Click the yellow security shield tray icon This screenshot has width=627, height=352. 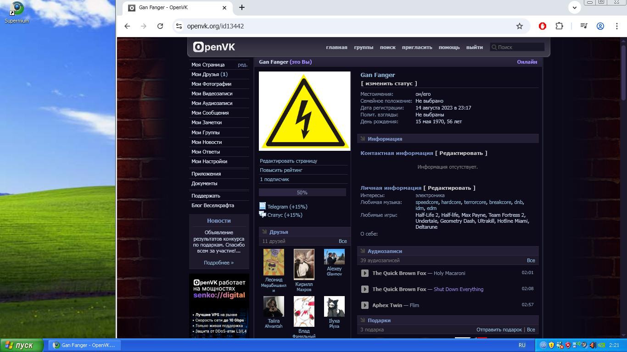coord(551,345)
